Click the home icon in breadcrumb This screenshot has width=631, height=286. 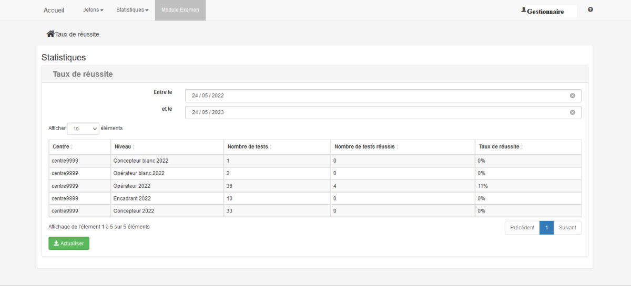click(x=50, y=34)
